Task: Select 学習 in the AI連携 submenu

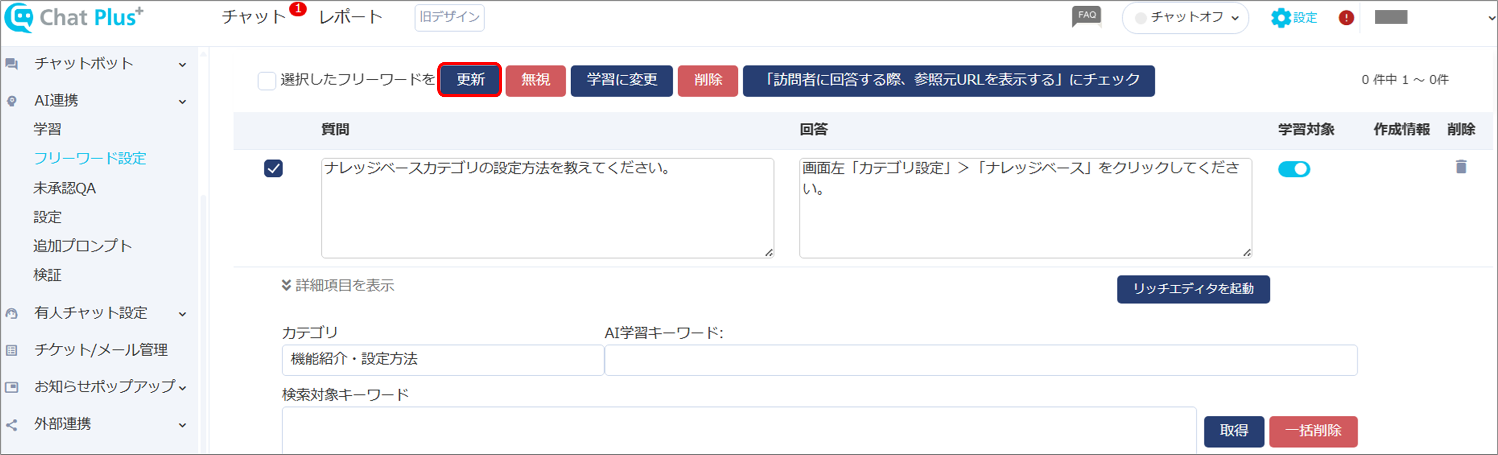Action: 47,129
